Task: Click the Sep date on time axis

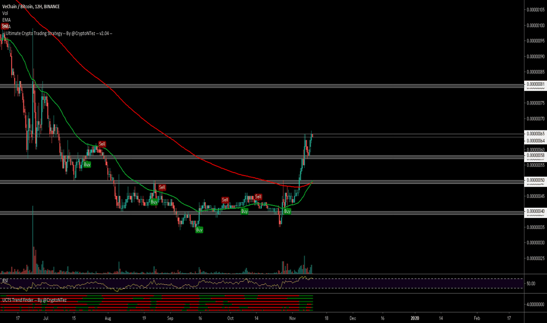Action: (x=170, y=318)
